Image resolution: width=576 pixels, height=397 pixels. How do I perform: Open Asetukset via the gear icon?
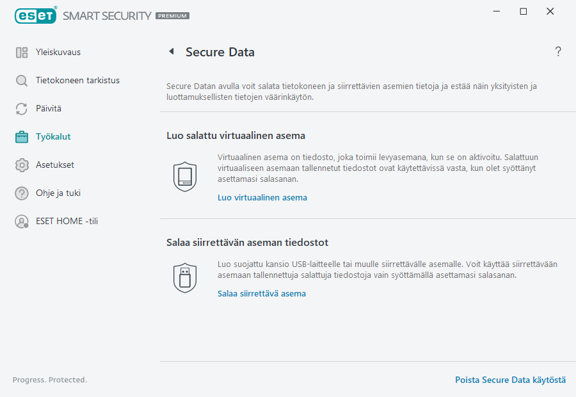click(x=22, y=165)
